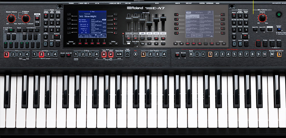Choose the Jazz Blues style button 2

click(52, 16)
